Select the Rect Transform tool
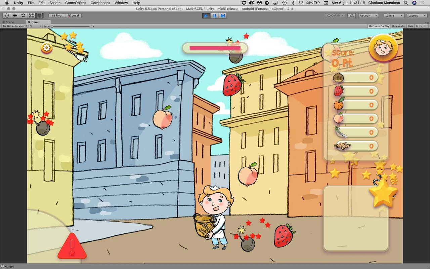 [40, 15]
